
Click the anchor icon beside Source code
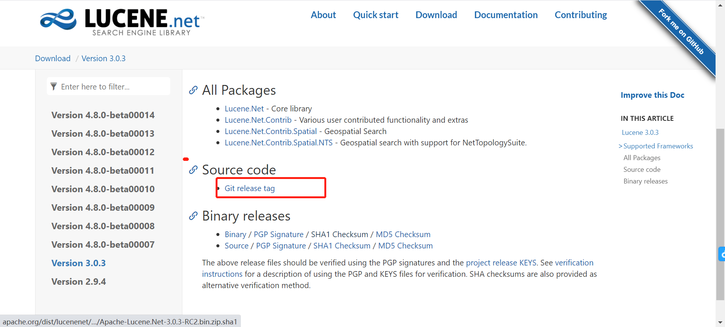pyautogui.click(x=193, y=170)
